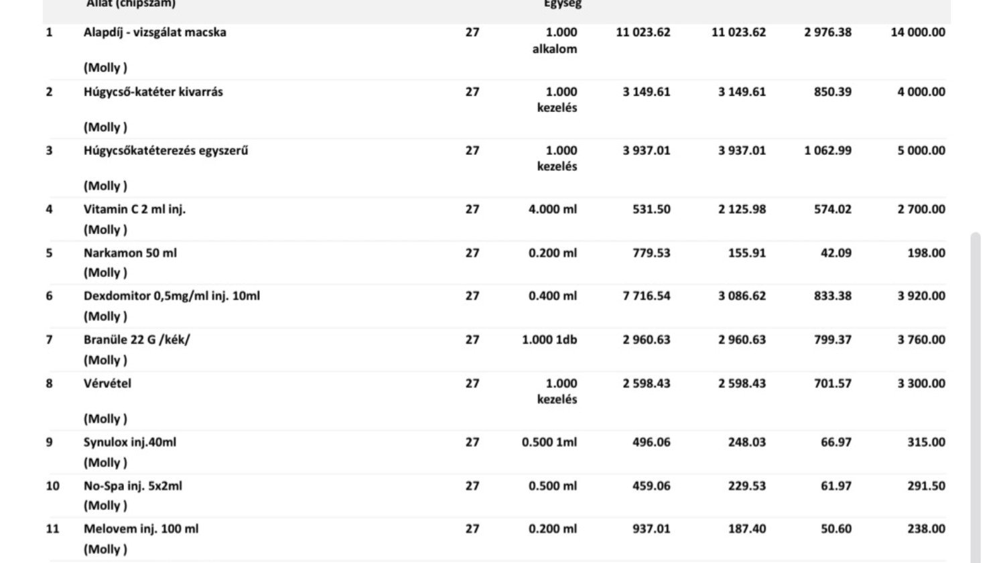Image resolution: width=1005 pixels, height=563 pixels.
Task: Select the 4 000.00 gross amount
Action: (x=921, y=92)
